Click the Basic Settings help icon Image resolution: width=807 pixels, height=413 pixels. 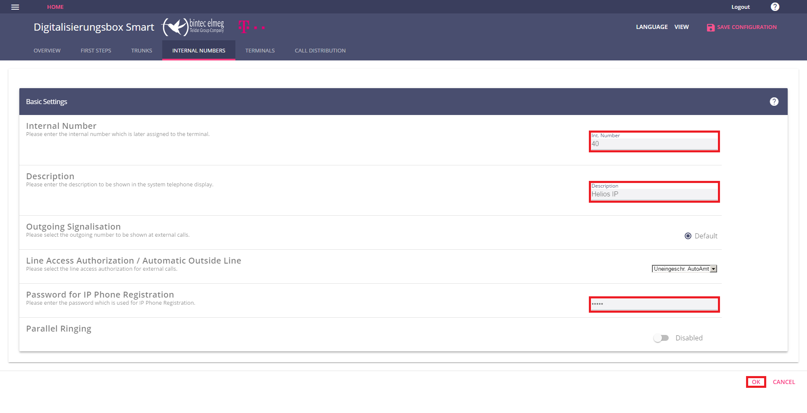[774, 102]
